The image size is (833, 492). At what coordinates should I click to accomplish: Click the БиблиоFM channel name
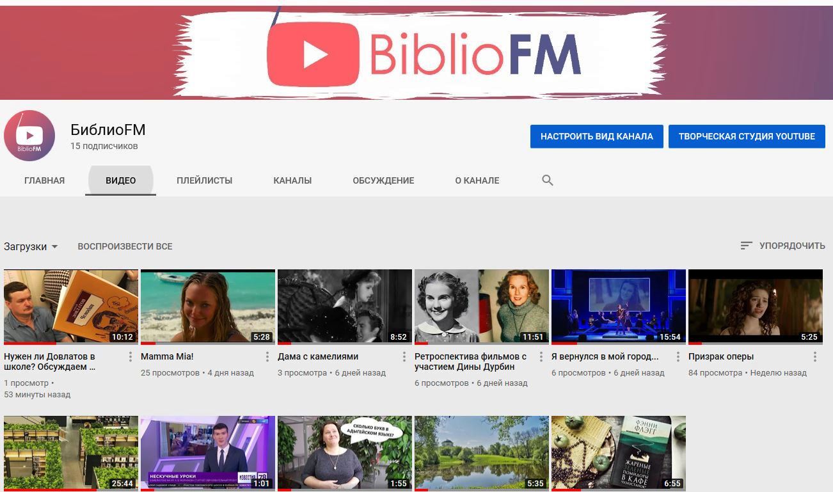[108, 130]
